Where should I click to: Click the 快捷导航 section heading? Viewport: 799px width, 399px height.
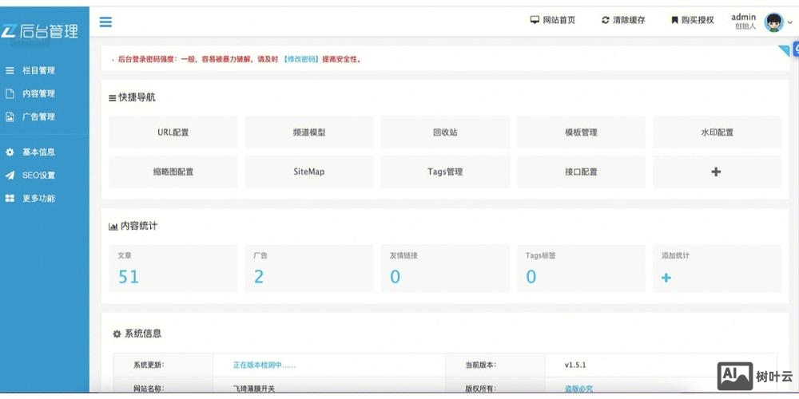click(x=132, y=97)
